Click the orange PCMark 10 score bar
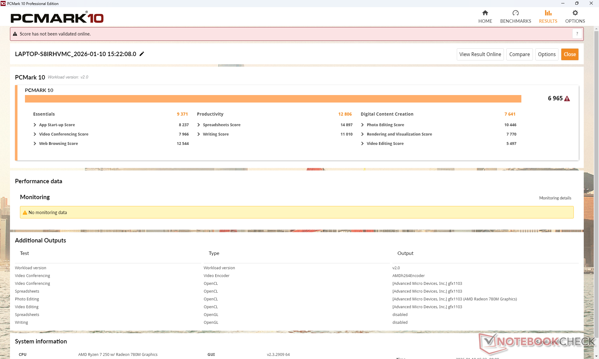The image size is (599, 359). pyautogui.click(x=273, y=99)
